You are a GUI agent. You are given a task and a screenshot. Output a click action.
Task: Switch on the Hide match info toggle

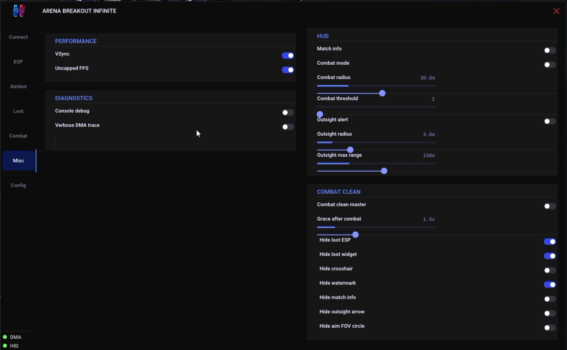pos(550,299)
